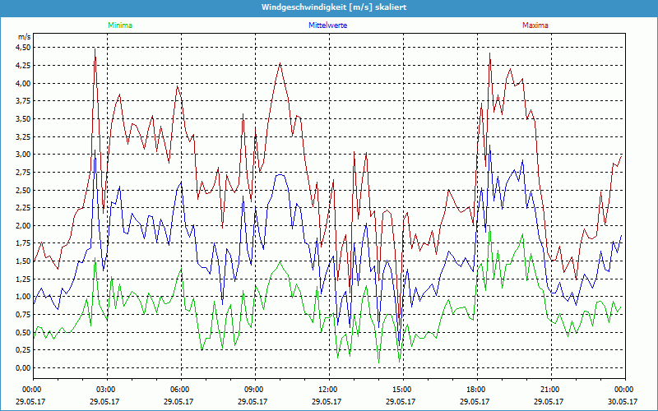Click the 4,25 y-axis value

[24, 66]
